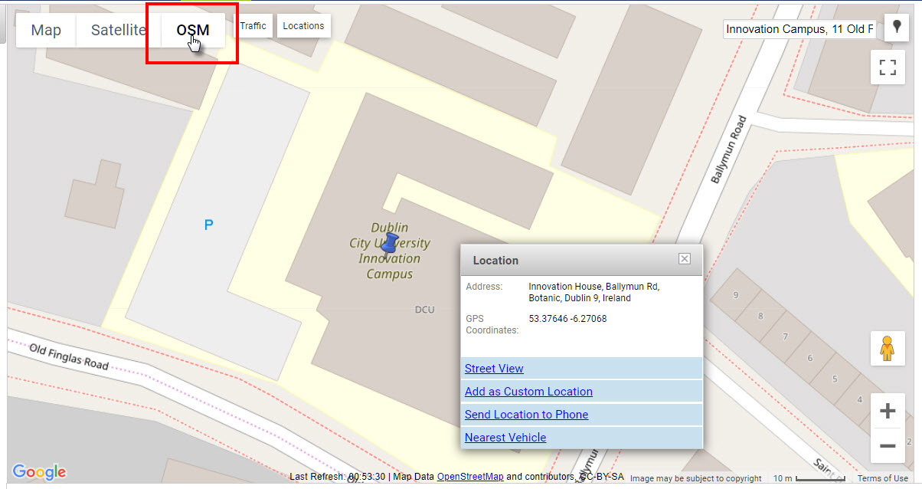Toggle fullscreen map view

coord(888,67)
